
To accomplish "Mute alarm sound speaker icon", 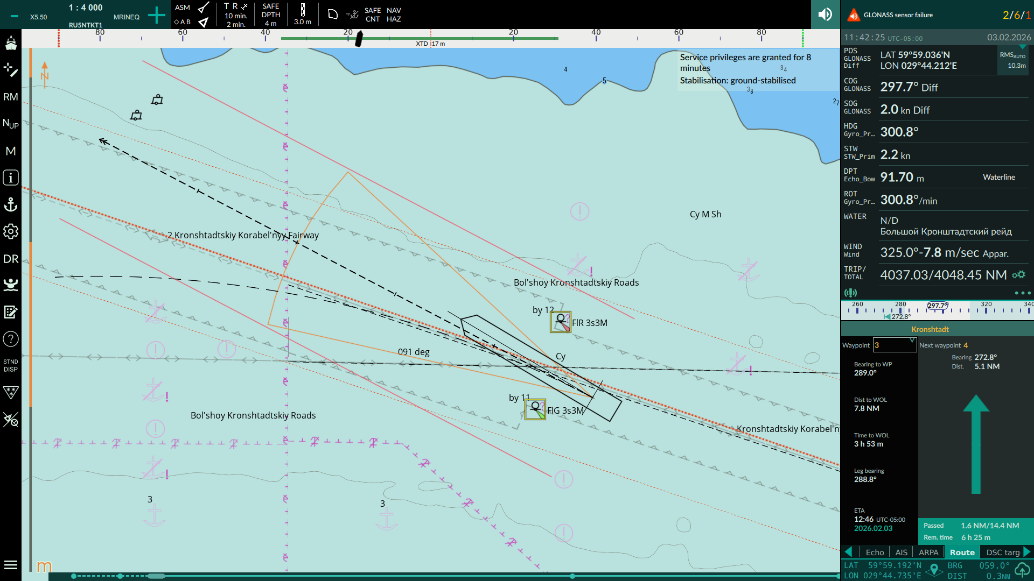I will click(x=825, y=15).
